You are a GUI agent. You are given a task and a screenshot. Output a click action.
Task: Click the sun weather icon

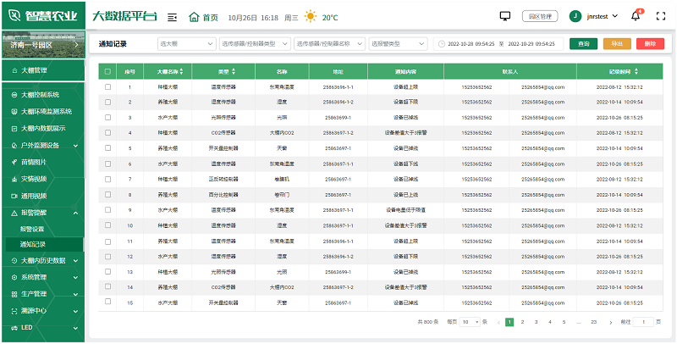click(x=311, y=17)
